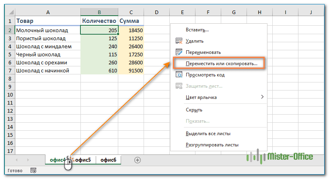Select column B header
329x179 pixels.
coord(99,12)
